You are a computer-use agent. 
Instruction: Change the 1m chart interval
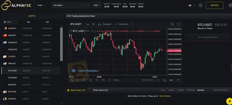88,24
